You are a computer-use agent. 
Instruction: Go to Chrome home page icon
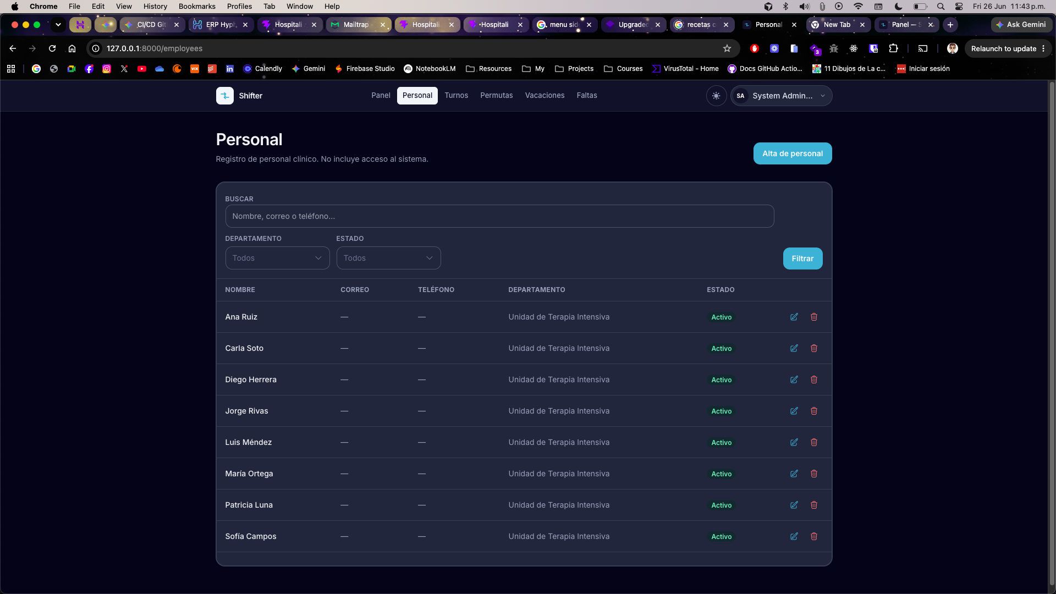coord(72,48)
